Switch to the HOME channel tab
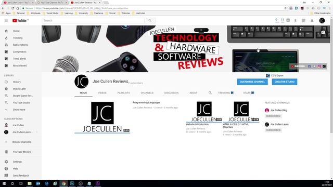 [83, 93]
